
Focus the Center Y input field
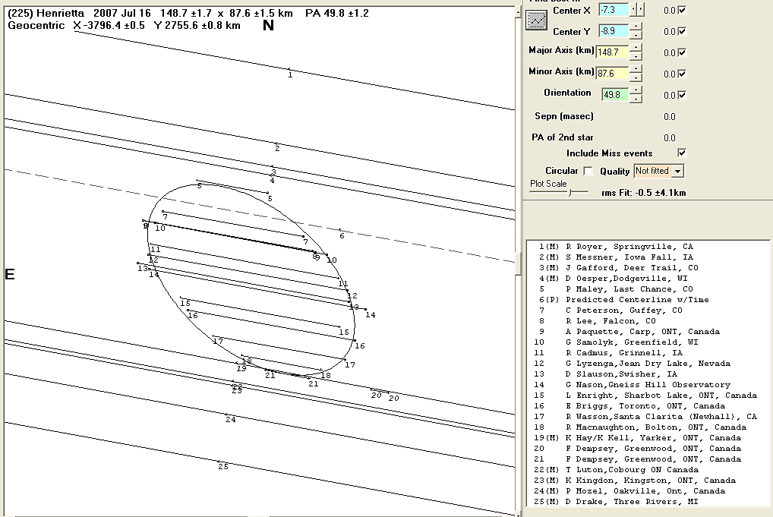tap(614, 30)
